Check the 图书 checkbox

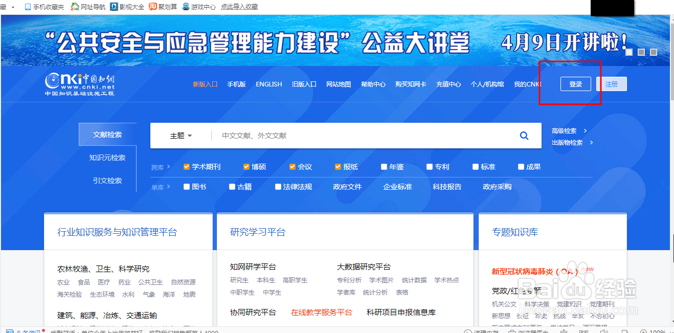pyautogui.click(x=187, y=187)
